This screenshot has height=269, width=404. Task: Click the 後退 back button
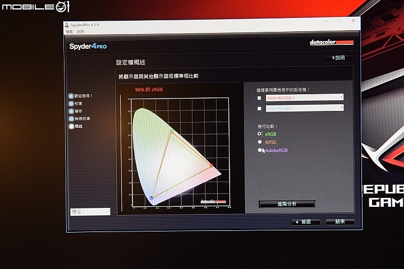tap(306, 221)
